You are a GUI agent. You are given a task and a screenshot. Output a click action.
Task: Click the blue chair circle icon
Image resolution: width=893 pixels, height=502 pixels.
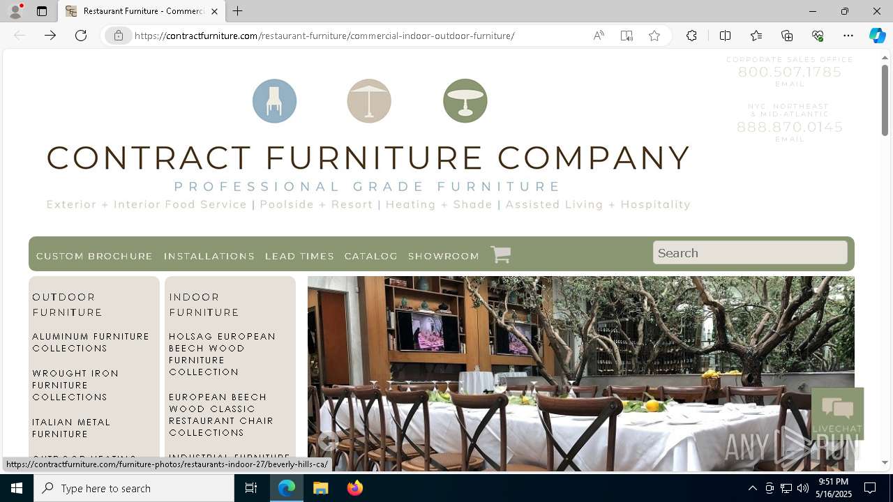click(x=274, y=101)
